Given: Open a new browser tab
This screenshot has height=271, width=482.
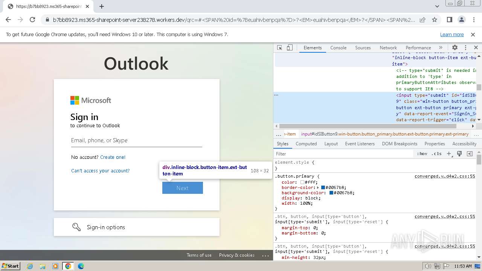Looking at the screenshot, I should (x=102, y=6).
